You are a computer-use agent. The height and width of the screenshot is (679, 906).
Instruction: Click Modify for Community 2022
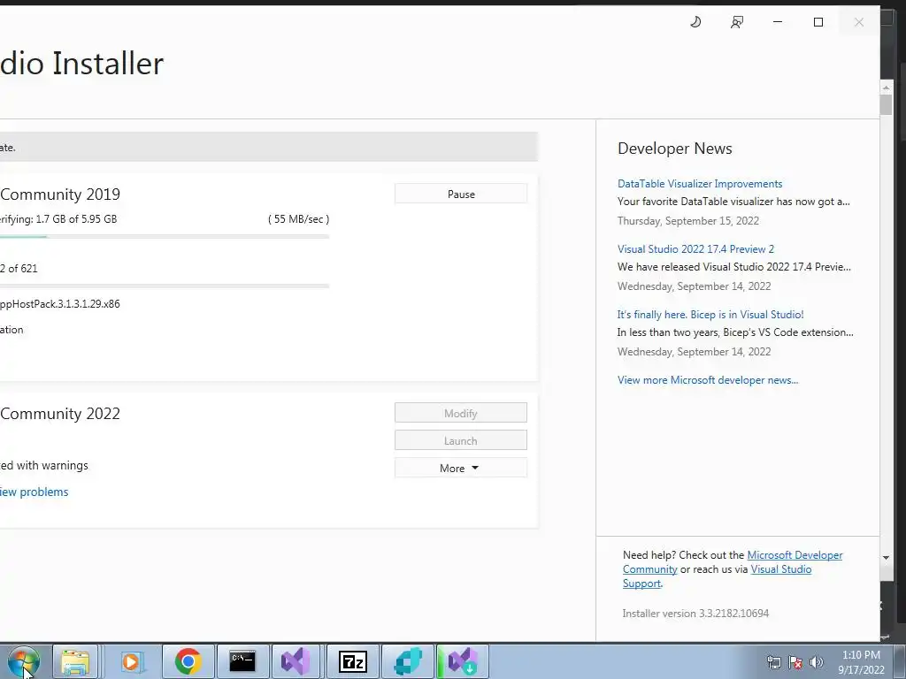[460, 413]
